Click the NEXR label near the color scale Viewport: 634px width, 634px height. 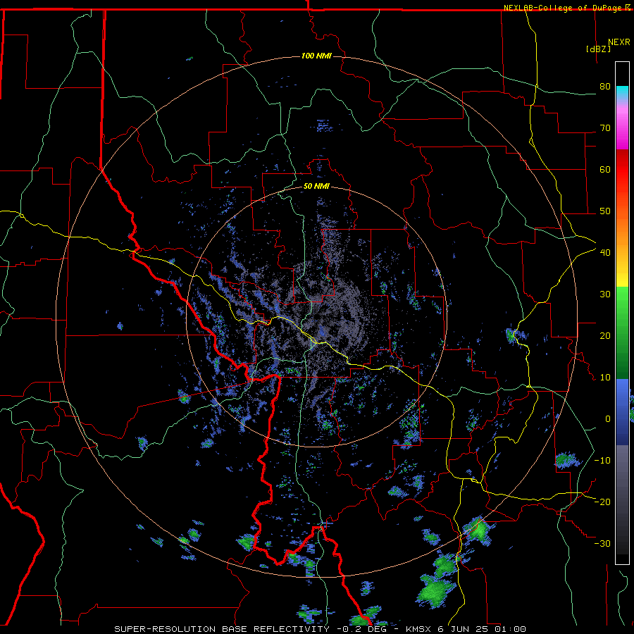[619, 42]
